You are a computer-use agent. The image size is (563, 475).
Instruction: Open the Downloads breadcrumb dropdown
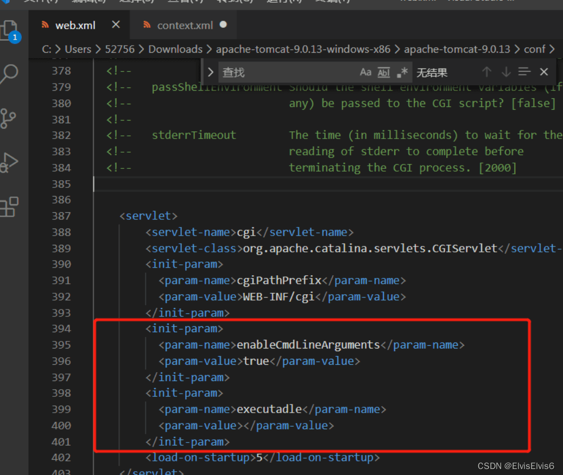click(x=175, y=49)
